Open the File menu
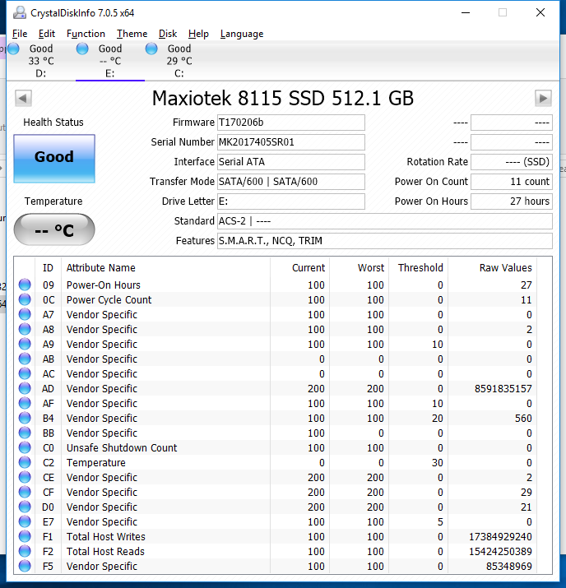The width and height of the screenshot is (566, 588). click(20, 34)
